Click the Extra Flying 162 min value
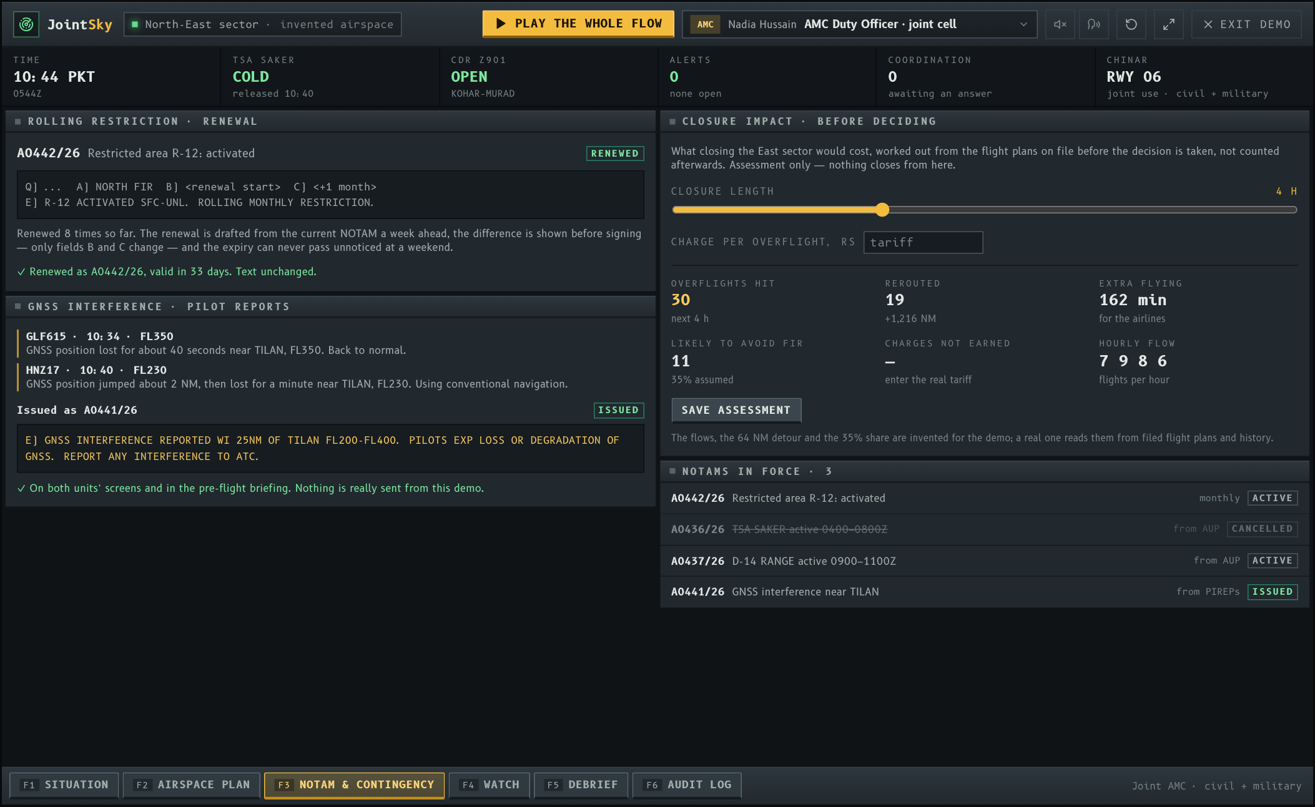Viewport: 1315px width, 807px height. tap(1133, 300)
